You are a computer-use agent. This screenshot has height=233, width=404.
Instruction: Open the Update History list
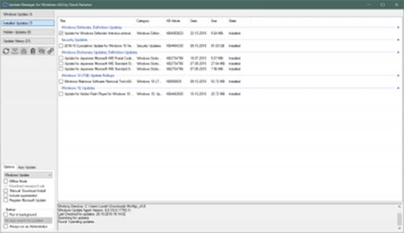[28, 41]
